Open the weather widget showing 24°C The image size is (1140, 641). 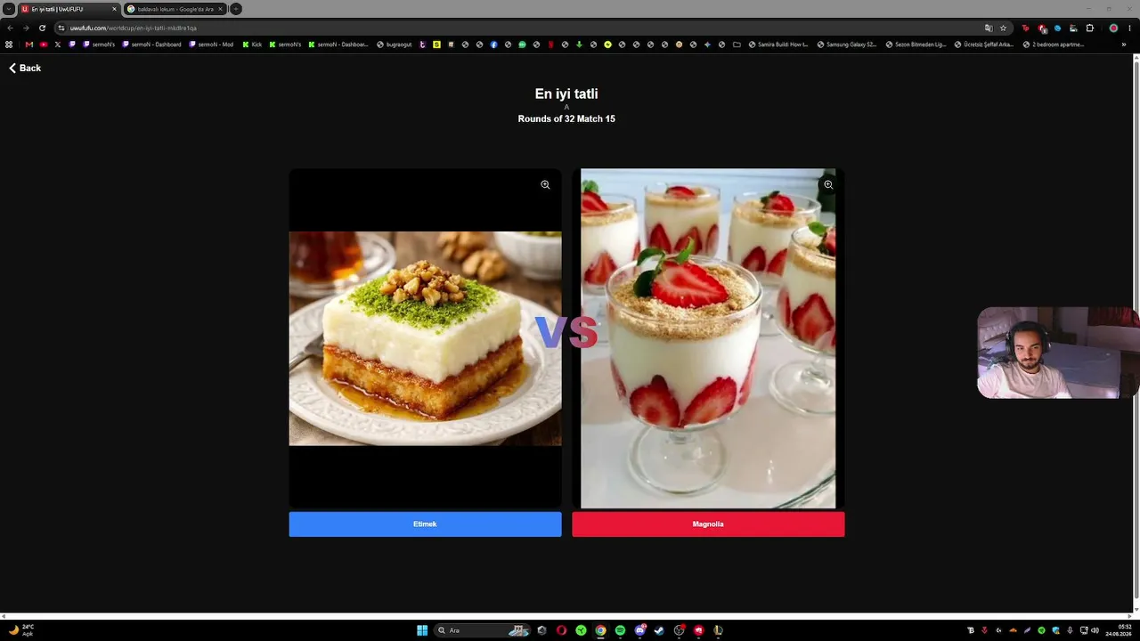[21, 630]
